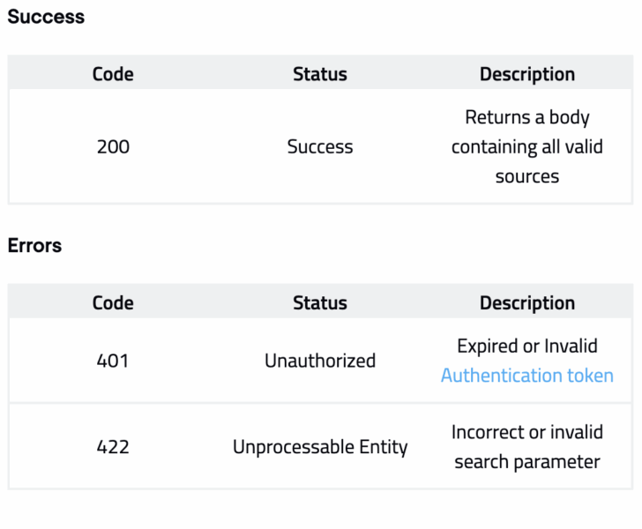The image size is (642, 529).
Task: Click Code column header in Success table
Action: [113, 74]
